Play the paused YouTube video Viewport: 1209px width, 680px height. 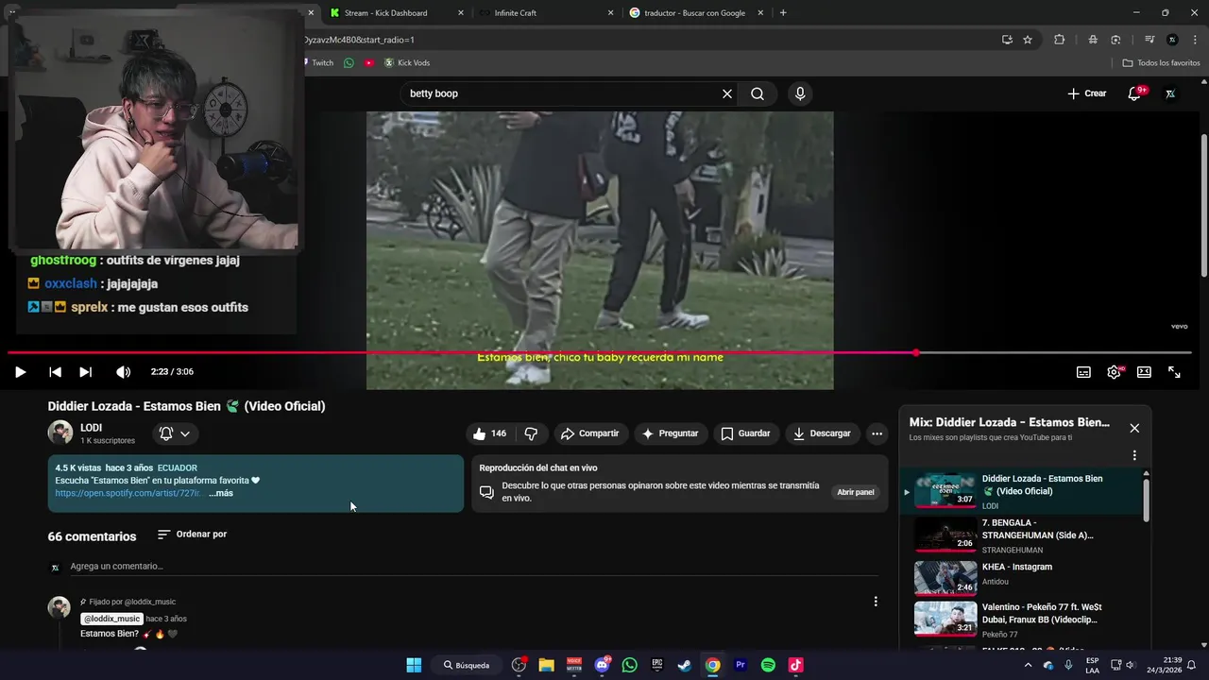pos(20,372)
